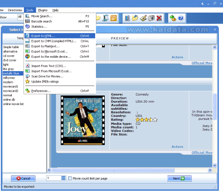Enable Movie count limit per page checkbox

(70, 178)
